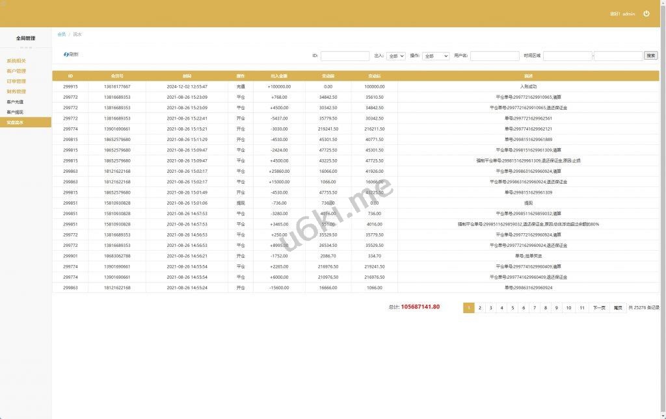Open the 操作 dropdown filter
666x419 pixels.
pyautogui.click(x=436, y=57)
